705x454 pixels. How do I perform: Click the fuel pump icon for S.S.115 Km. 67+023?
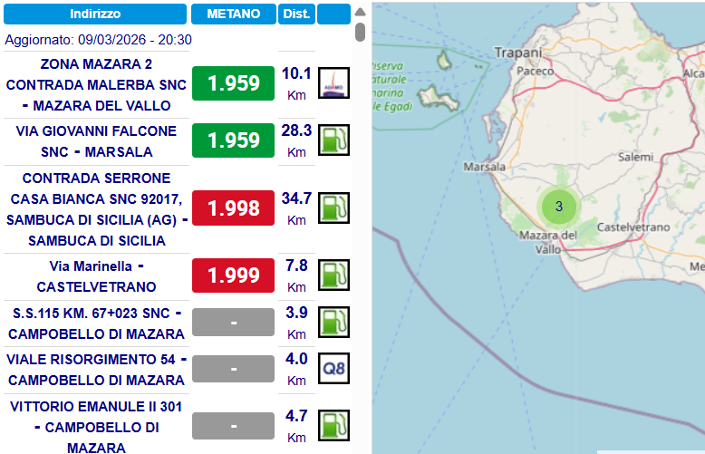[333, 323]
